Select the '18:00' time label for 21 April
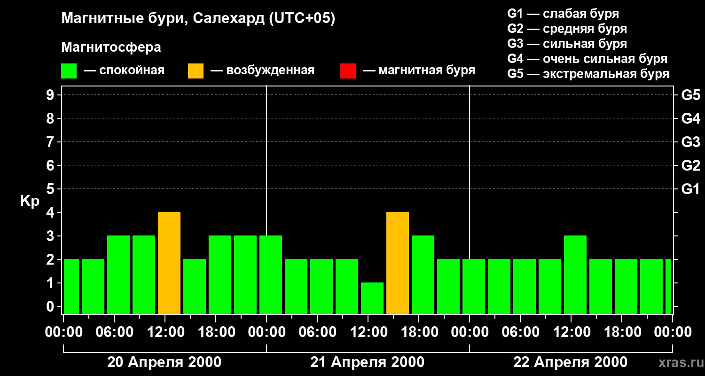Viewport: 705px width, 376px height. (x=419, y=332)
